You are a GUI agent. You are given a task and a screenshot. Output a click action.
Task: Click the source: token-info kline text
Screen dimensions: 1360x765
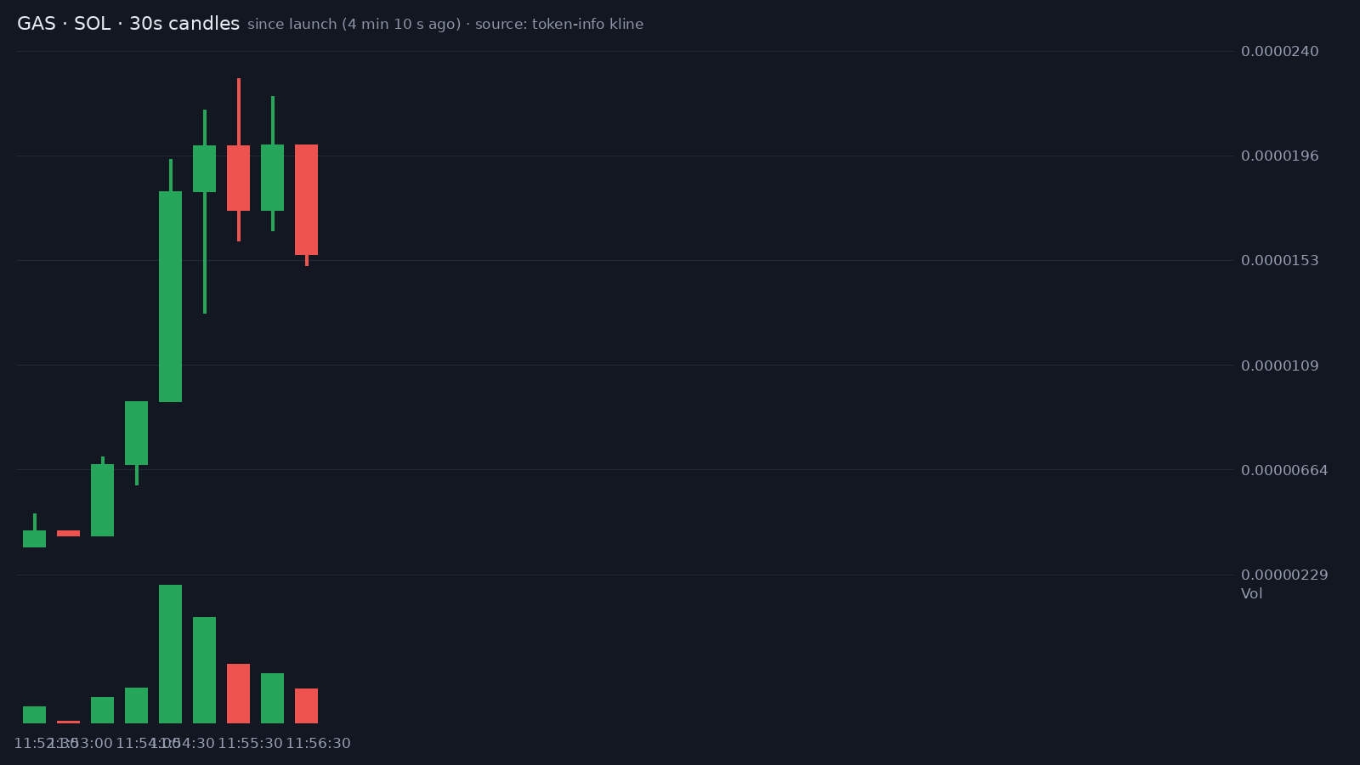point(559,25)
